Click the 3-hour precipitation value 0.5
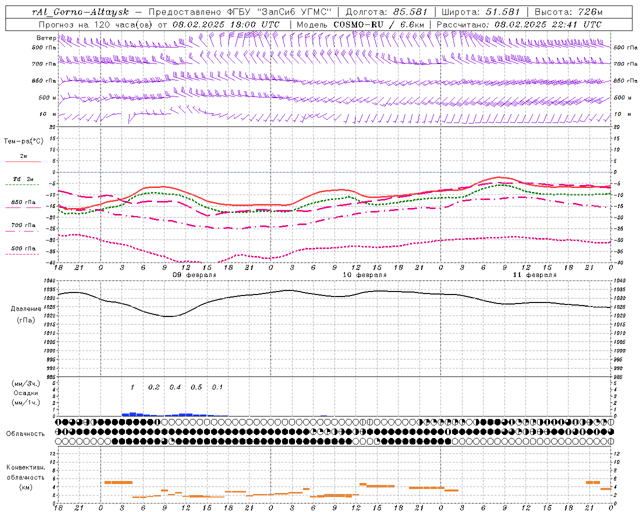Viewport: 640px width, 512px height. (196, 387)
